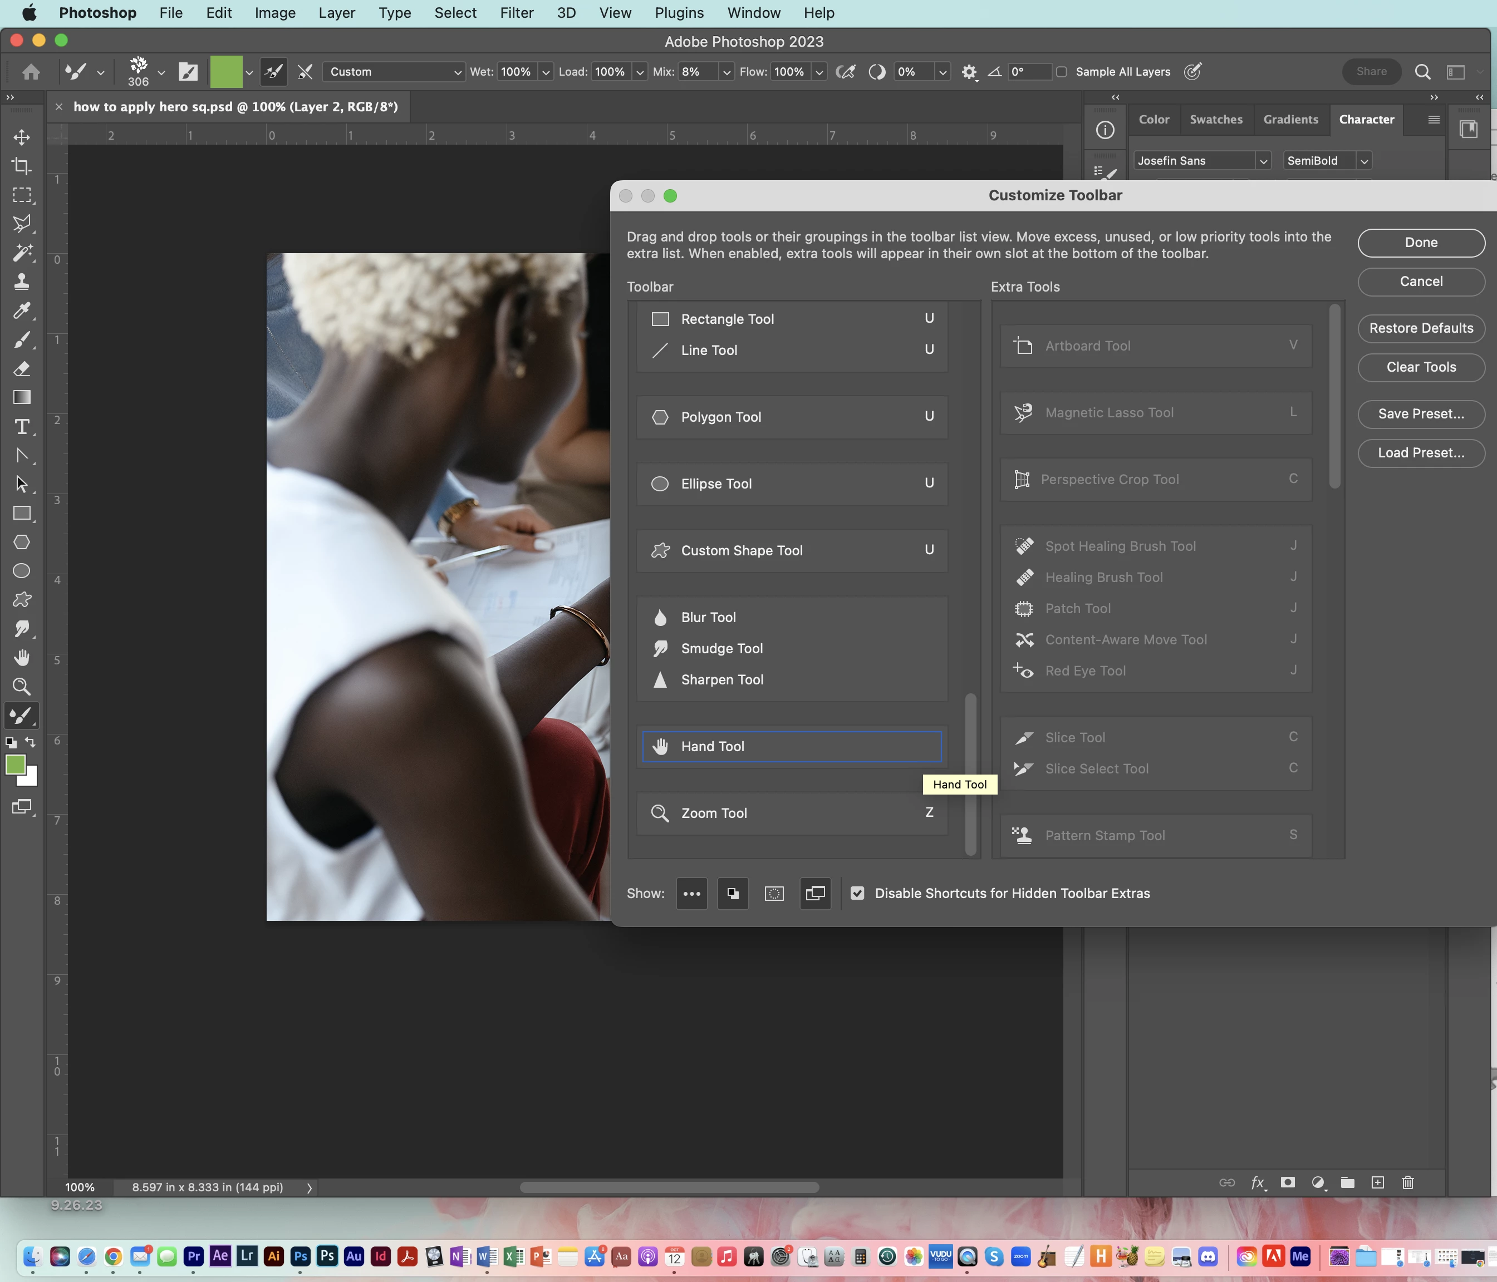Uncheck Disable Shortcuts for Hidden Toolbar Extras
Image resolution: width=1497 pixels, height=1282 pixels.
[857, 894]
